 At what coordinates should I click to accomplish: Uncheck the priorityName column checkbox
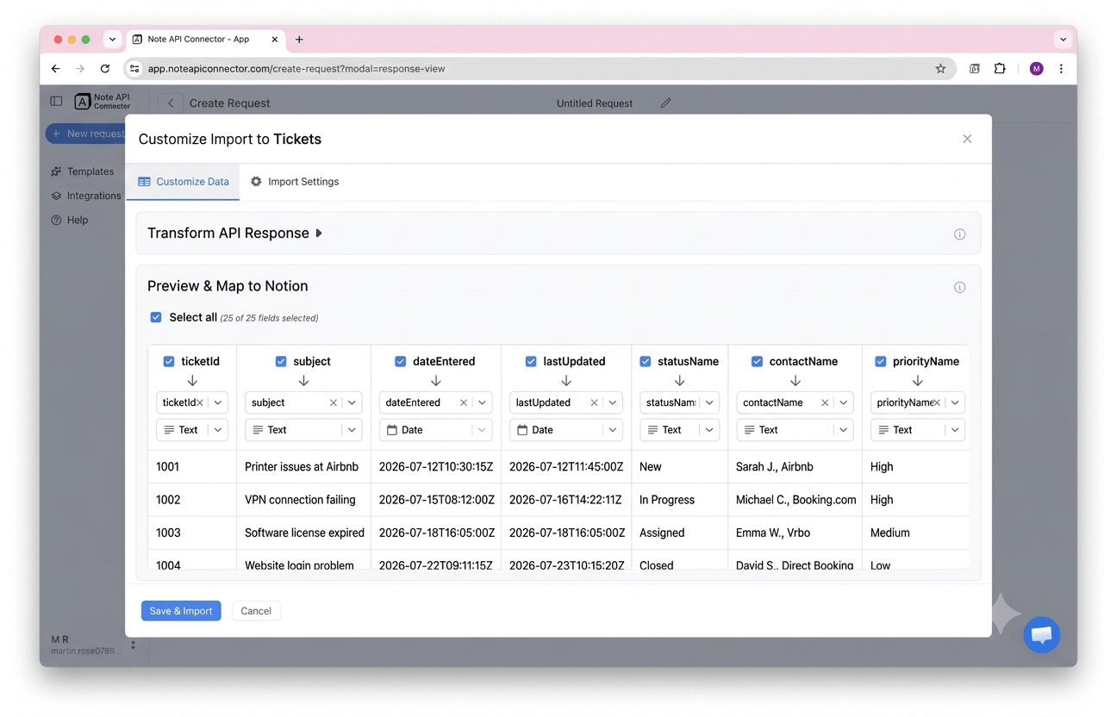pyautogui.click(x=881, y=362)
